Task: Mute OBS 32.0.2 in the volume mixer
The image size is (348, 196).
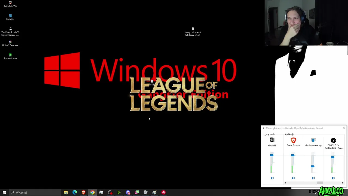Action: [333, 178]
